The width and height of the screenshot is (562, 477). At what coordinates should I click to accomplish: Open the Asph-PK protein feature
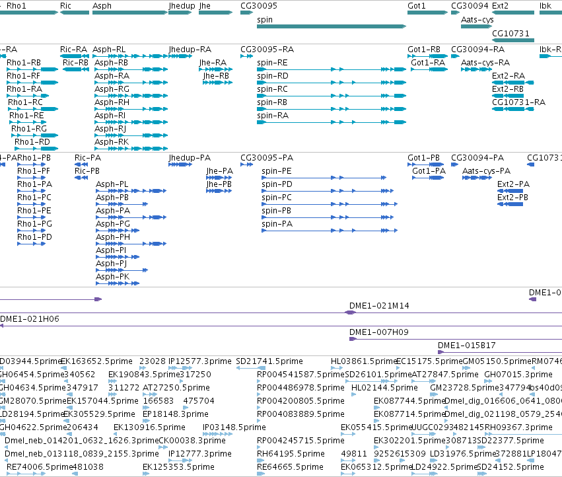[118, 283]
